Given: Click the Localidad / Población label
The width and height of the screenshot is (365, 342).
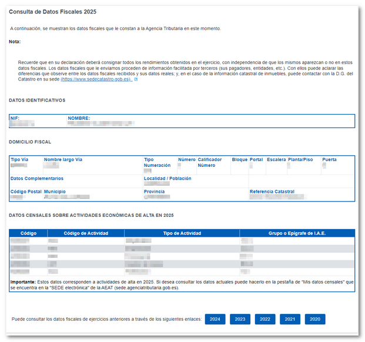Looking at the screenshot, I should (168, 179).
